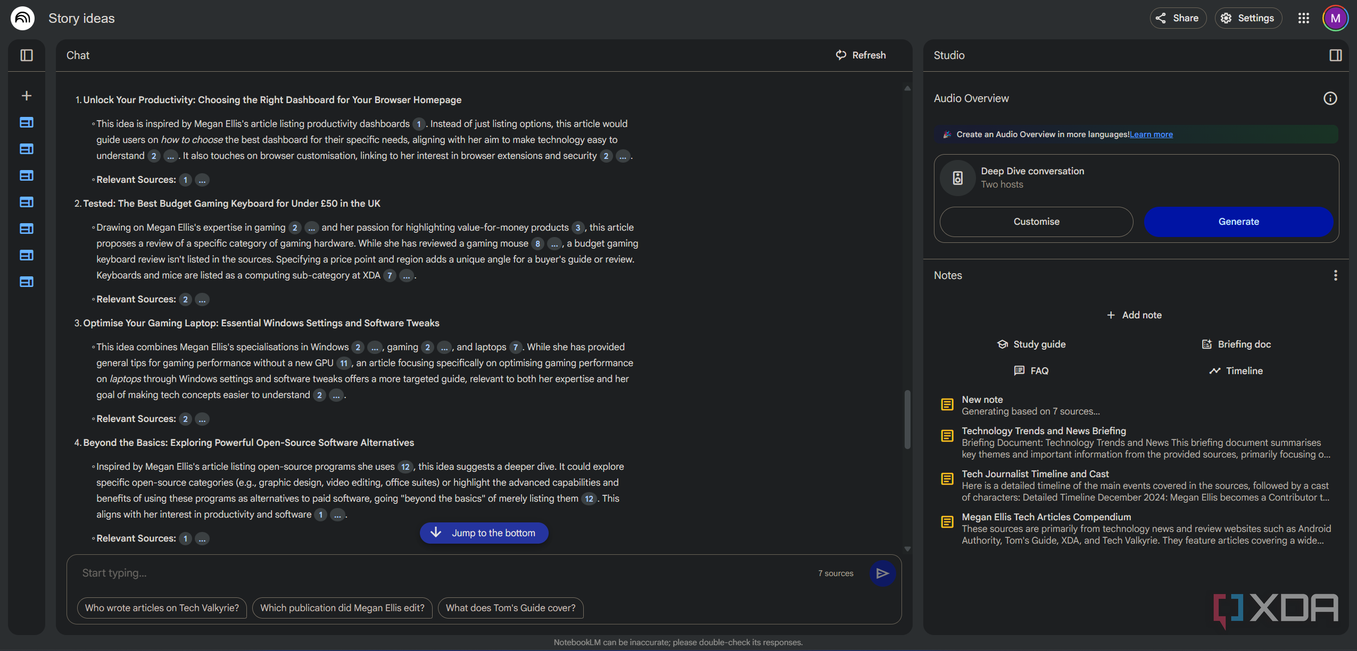Click citation 8 after 'gaming mouse'
Viewport: 1357px width, 651px height.
coord(537,243)
